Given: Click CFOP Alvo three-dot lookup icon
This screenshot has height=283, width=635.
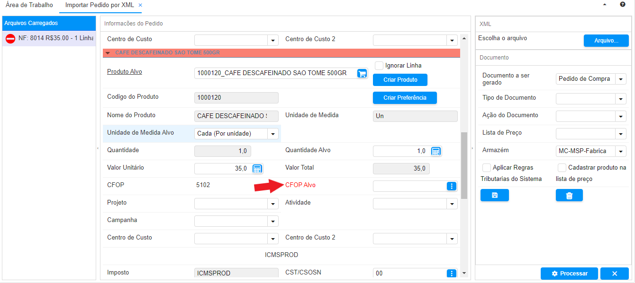Looking at the screenshot, I should [x=452, y=186].
